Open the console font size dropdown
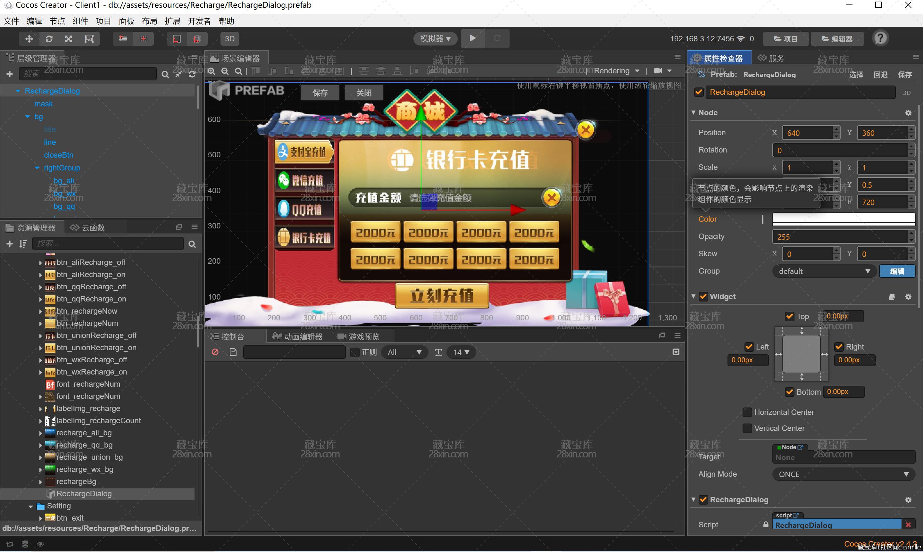Screen dimensions: 923x552 (461, 352)
